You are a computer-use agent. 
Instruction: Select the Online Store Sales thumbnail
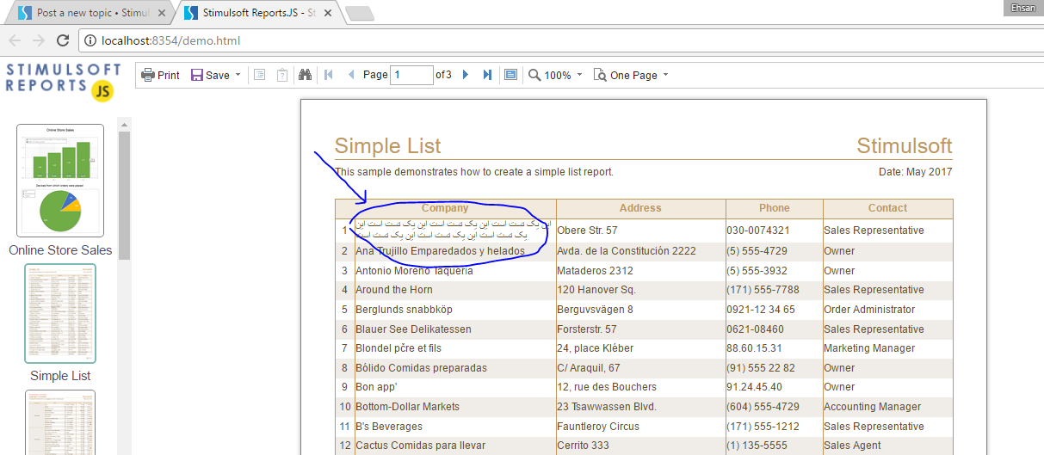click(60, 181)
